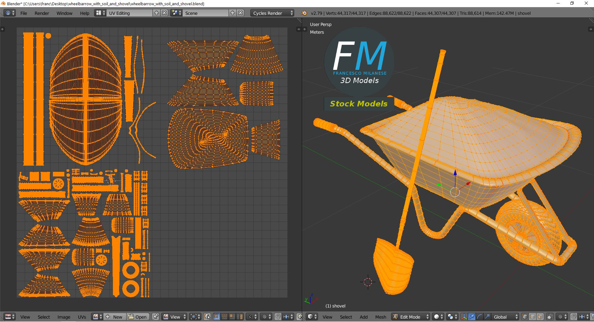The height and width of the screenshot is (322, 594).
Task: Open the 3D View's View menu
Action: [327, 317]
